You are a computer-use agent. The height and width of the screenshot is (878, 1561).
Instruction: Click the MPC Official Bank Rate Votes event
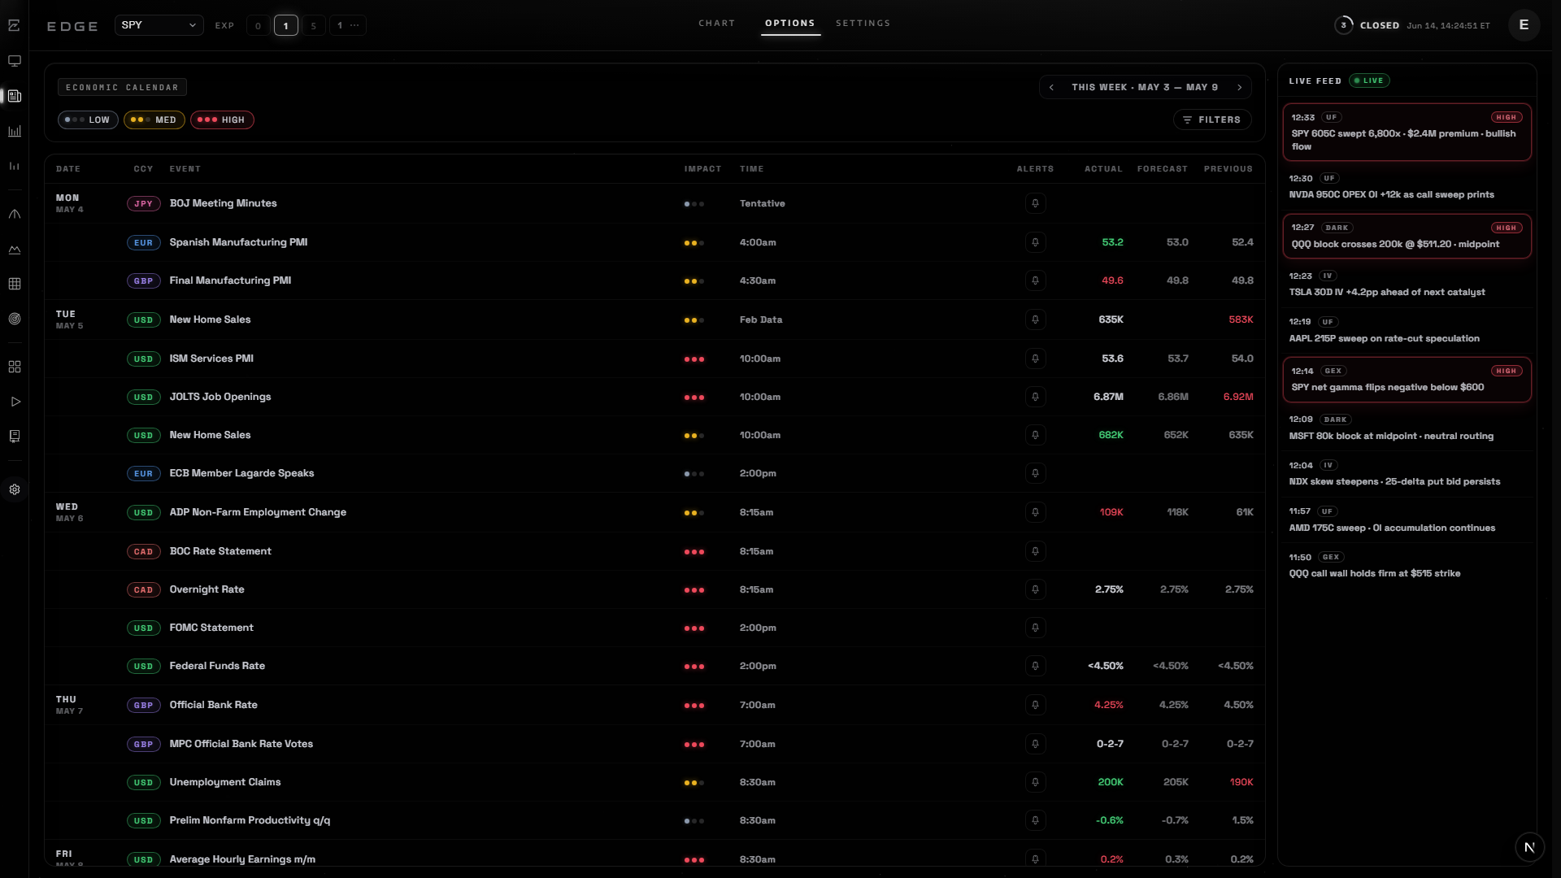[241, 744]
